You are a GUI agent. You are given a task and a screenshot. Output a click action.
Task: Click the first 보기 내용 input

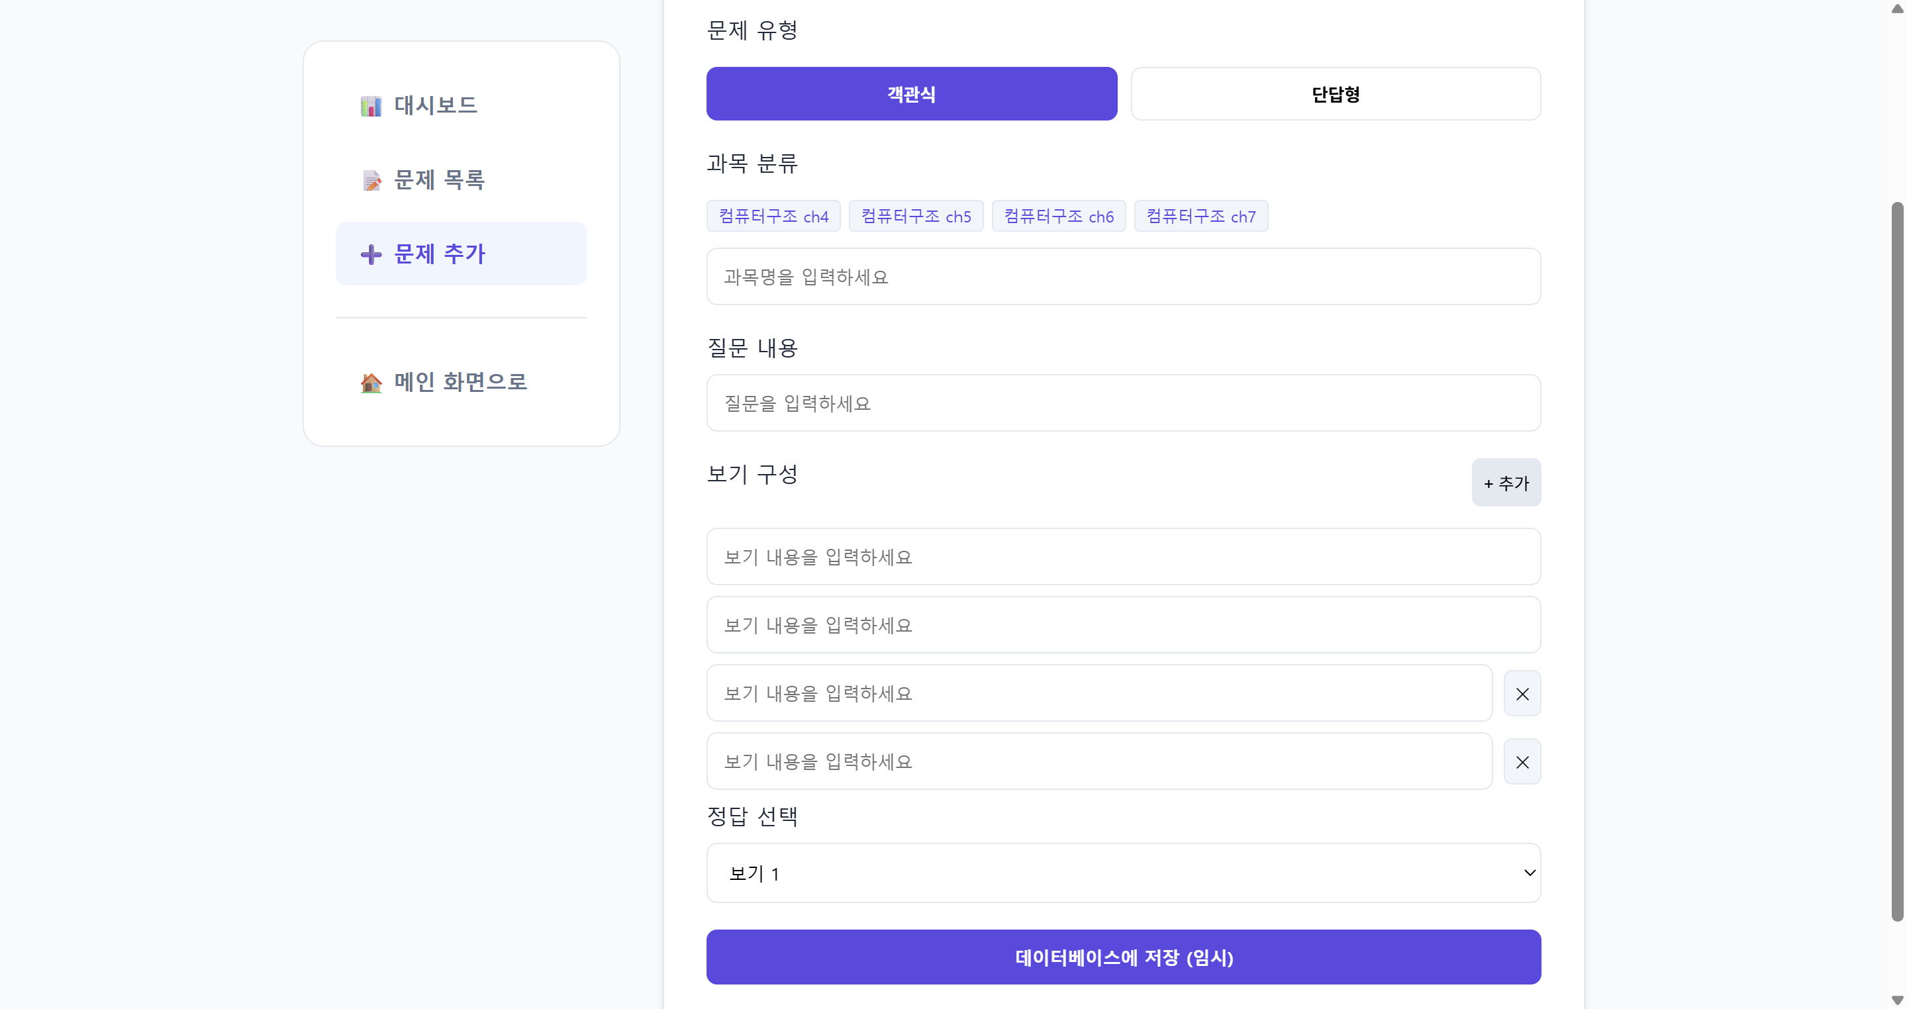pos(1123,557)
